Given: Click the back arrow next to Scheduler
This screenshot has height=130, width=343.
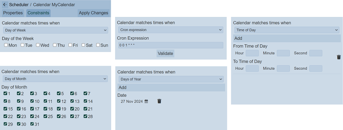Looking at the screenshot, I should tap(5, 5).
